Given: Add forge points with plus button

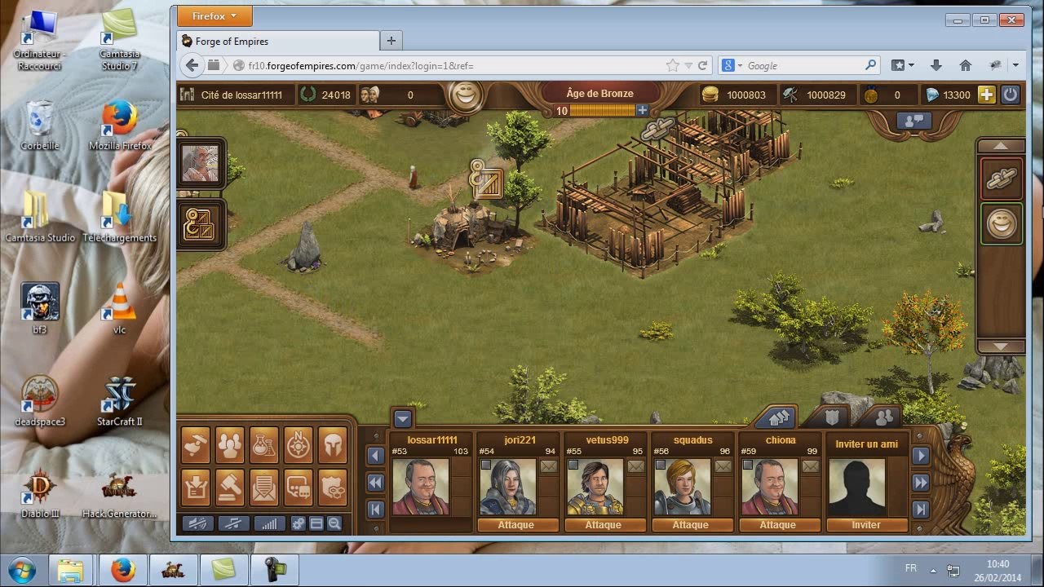Looking at the screenshot, I should click(x=643, y=111).
